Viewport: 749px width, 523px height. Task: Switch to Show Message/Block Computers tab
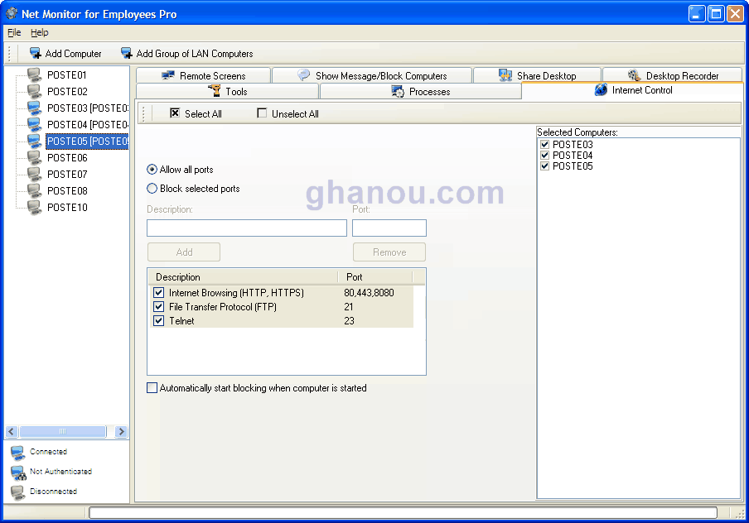(x=372, y=75)
